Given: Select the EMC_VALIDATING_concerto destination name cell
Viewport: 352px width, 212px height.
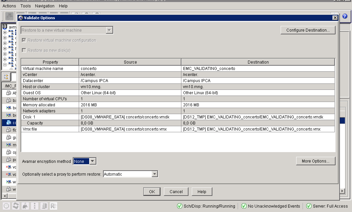Looking at the screenshot, I should tap(258, 69).
